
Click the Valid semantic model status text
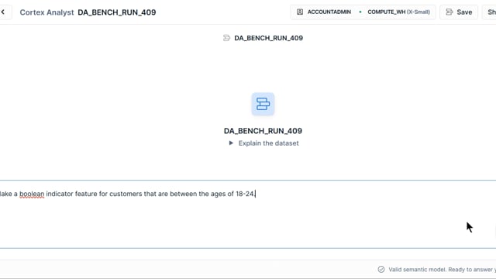442,270
